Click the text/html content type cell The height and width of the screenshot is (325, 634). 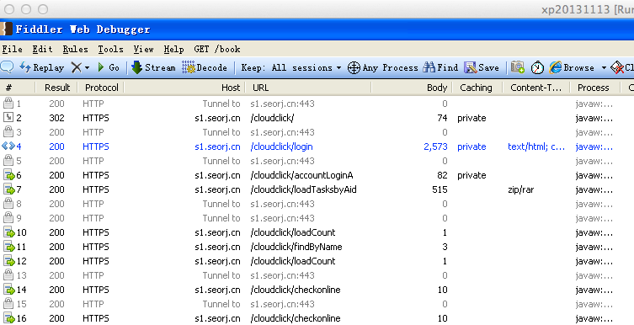click(536, 147)
